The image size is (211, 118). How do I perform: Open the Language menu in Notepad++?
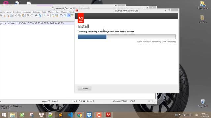click(27, 12)
